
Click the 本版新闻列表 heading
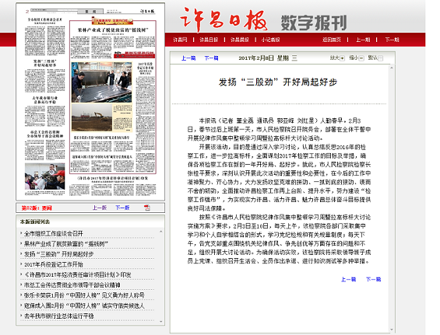(x=35, y=222)
